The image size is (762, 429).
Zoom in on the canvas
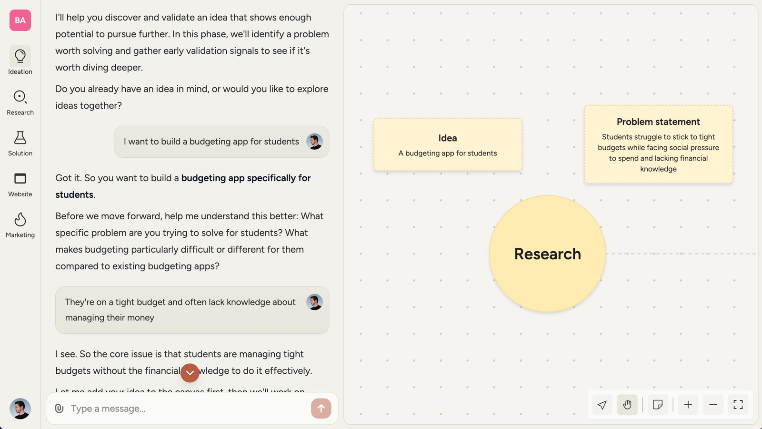pyautogui.click(x=688, y=405)
